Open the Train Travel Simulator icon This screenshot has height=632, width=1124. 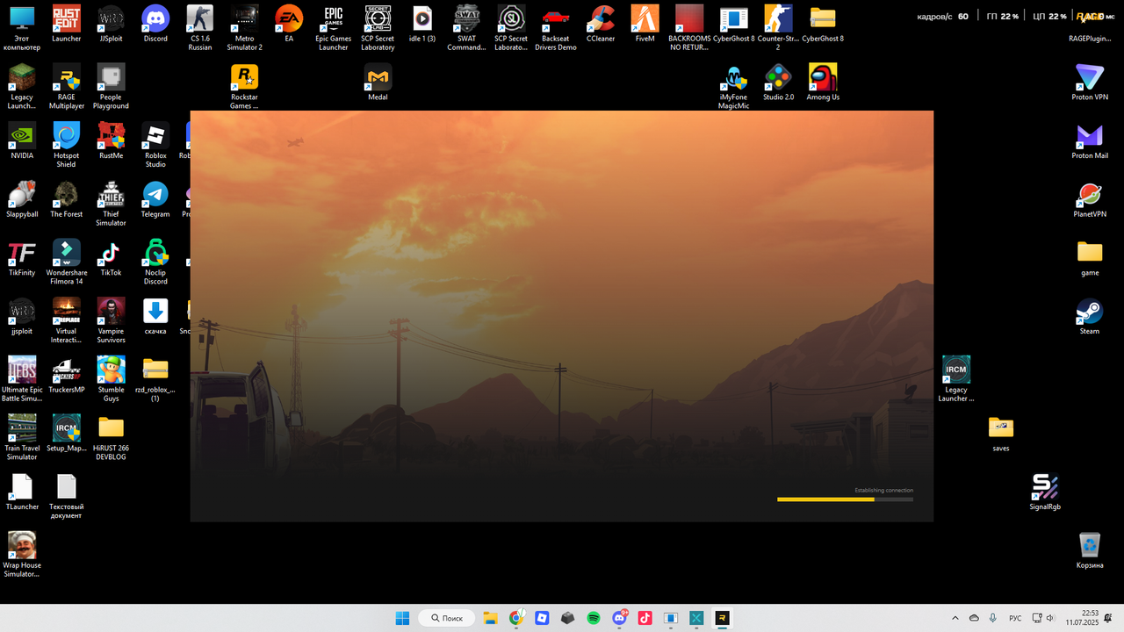(22, 438)
